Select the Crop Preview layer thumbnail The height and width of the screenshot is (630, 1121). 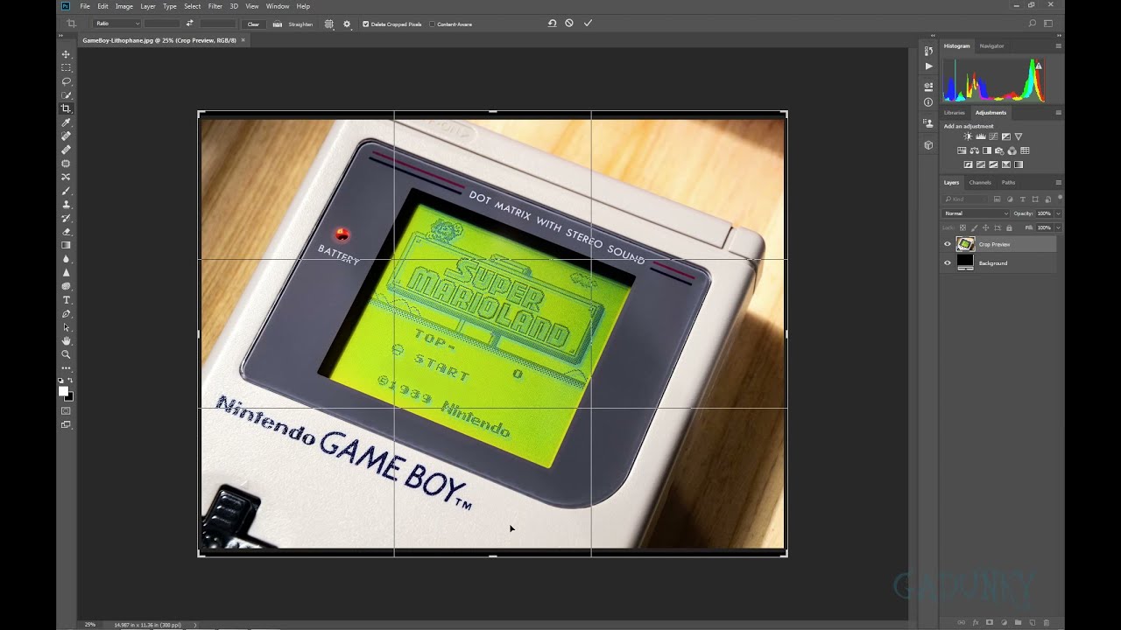965,244
